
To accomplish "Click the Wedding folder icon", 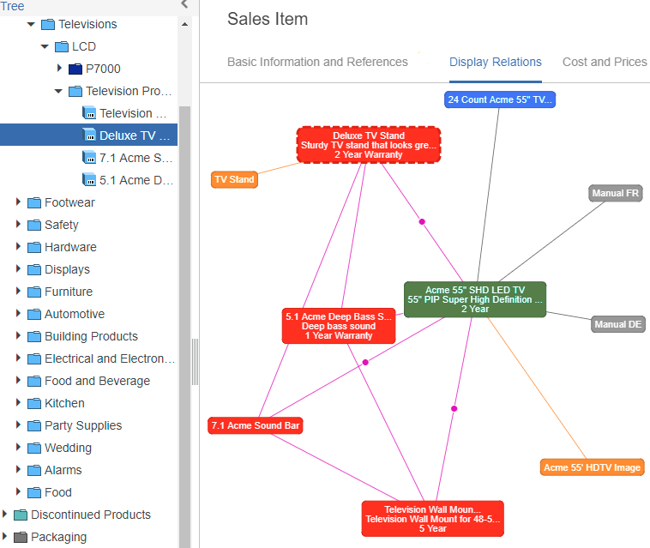I will coord(34,449).
